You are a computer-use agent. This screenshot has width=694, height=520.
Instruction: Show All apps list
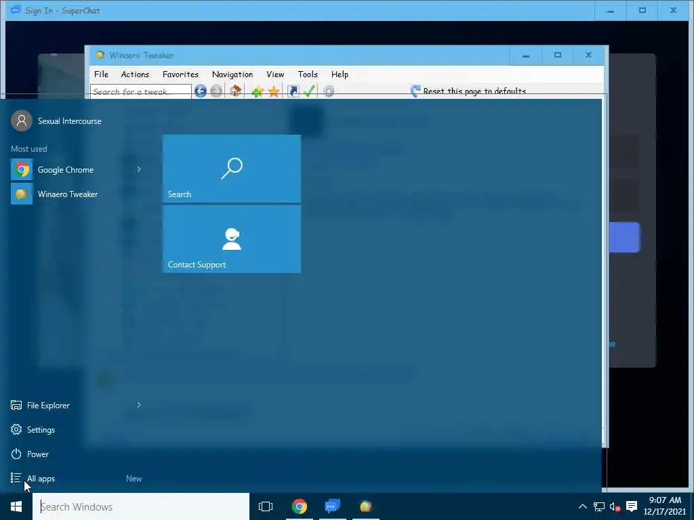click(x=33, y=479)
